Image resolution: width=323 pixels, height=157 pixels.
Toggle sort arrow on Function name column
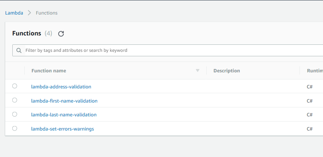pyautogui.click(x=198, y=70)
